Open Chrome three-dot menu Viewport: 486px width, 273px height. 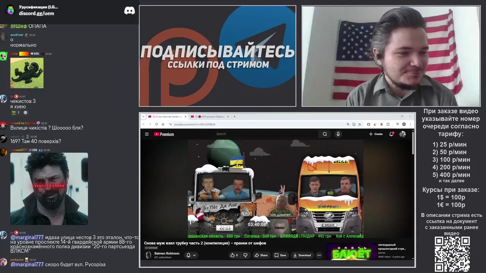pos(410,124)
